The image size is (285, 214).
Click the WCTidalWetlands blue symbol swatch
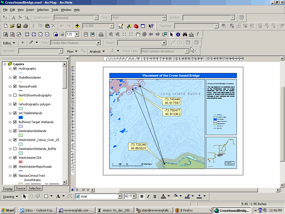pyautogui.click(x=21, y=117)
